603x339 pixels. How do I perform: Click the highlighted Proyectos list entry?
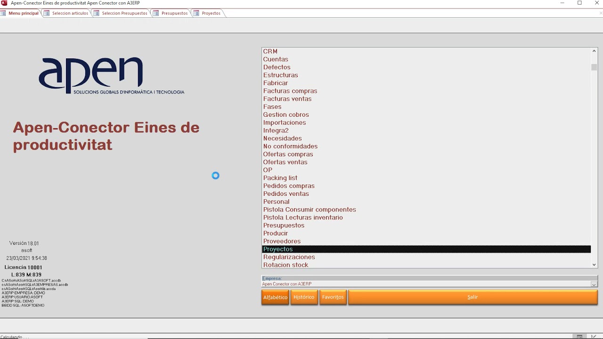click(426, 250)
